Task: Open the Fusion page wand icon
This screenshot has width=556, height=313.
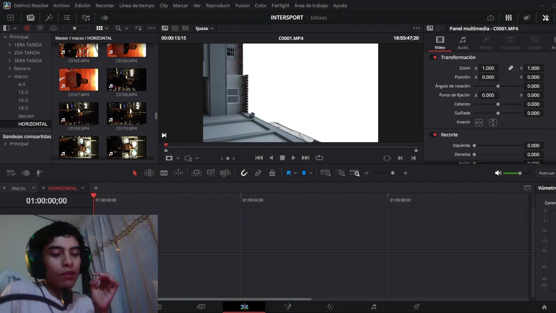Action: pos(288,307)
